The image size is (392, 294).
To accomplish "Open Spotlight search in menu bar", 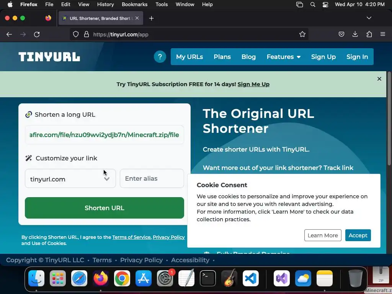I will [312, 5].
